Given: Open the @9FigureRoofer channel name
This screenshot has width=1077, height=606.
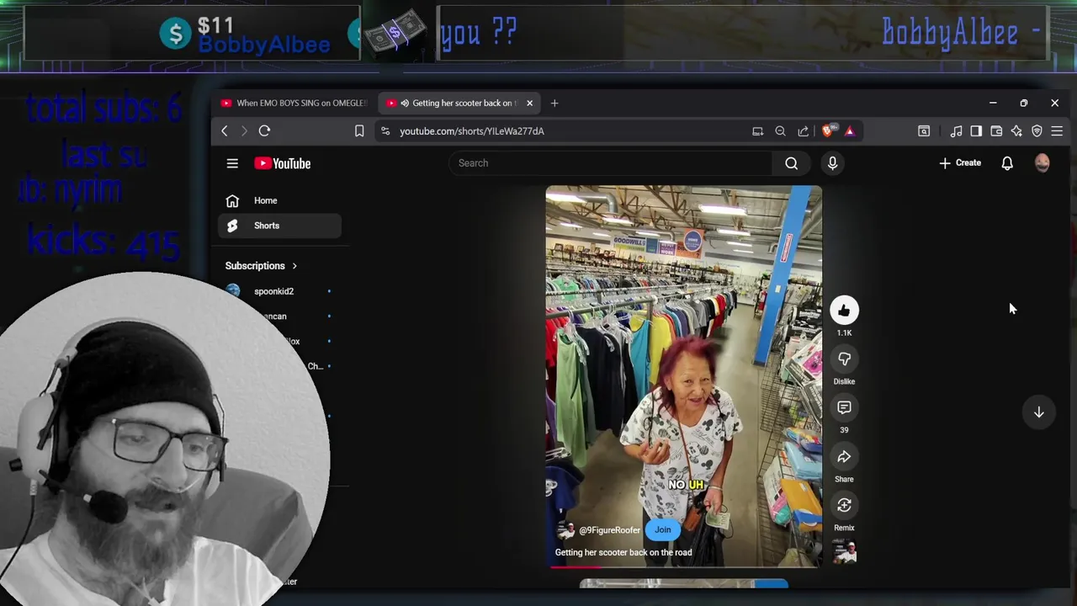Looking at the screenshot, I should 610,530.
